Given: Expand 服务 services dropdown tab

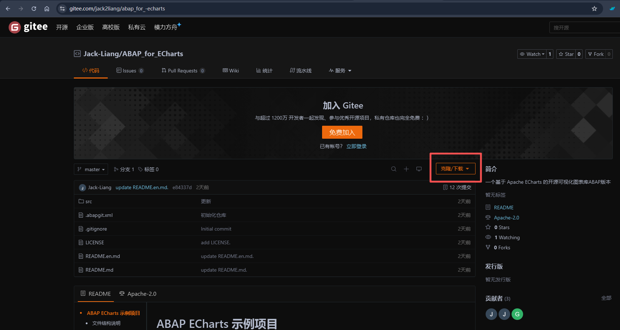Looking at the screenshot, I should click(x=340, y=71).
